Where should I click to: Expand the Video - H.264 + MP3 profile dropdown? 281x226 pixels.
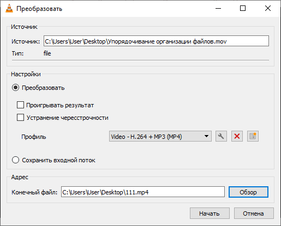tap(160, 136)
